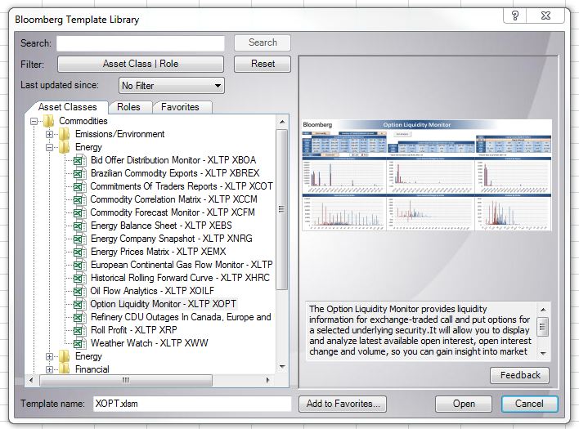Click the Commodities folder icon
This screenshot has width=579, height=429.
pos(49,121)
